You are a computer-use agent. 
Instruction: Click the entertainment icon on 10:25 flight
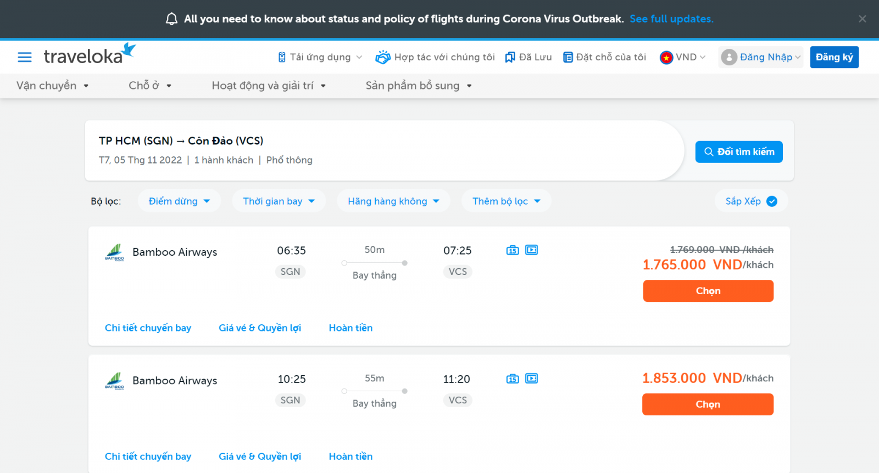point(532,379)
